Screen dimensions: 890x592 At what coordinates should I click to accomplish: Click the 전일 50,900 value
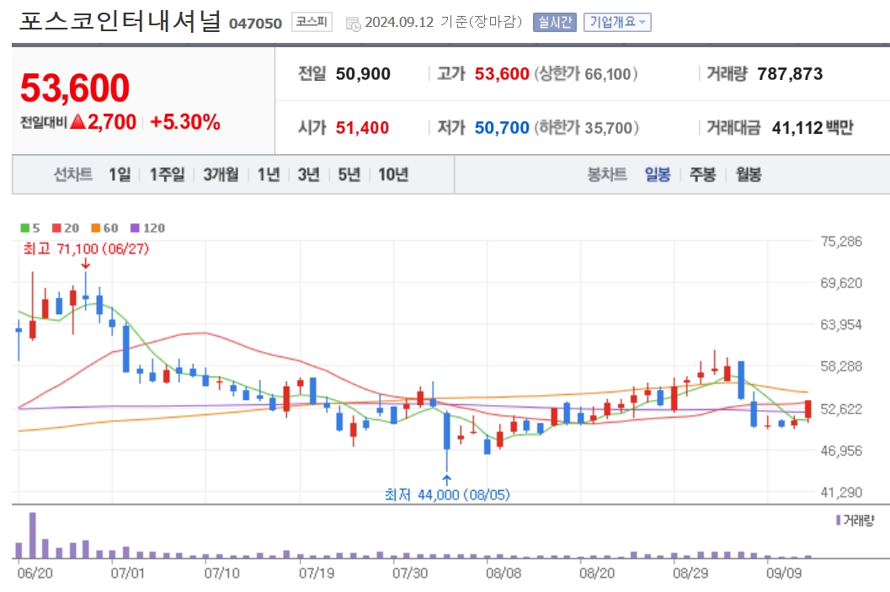[x=363, y=74]
